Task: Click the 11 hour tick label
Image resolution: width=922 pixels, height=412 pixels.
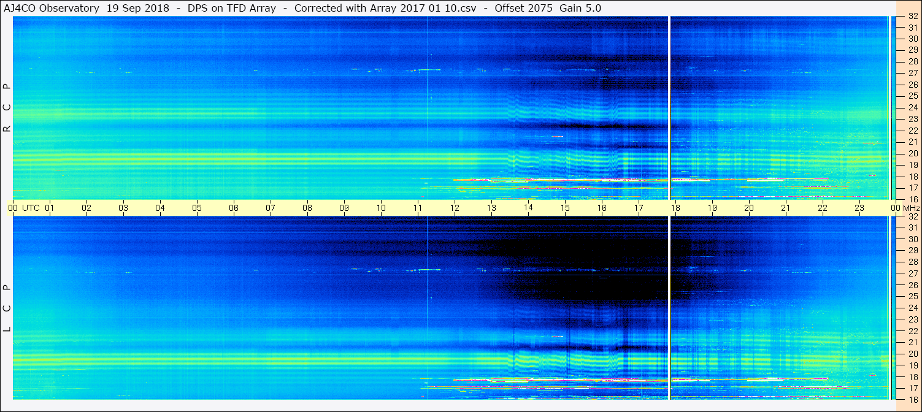Action: (418, 208)
